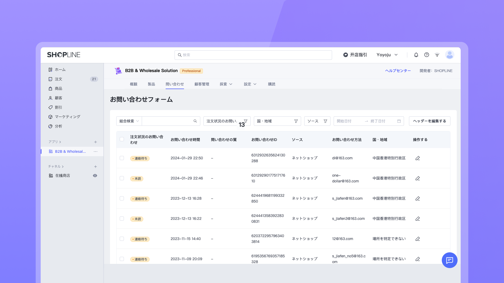504x283 pixels.
Task: Click the ヘッダーを編集する button
Action: click(429, 121)
